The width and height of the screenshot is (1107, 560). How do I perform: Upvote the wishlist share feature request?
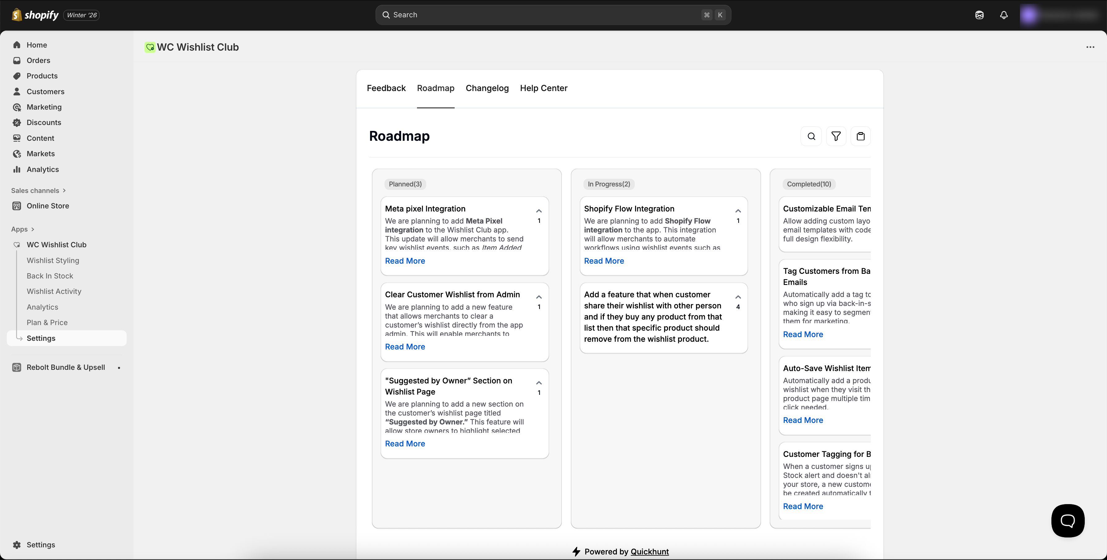pos(738,297)
